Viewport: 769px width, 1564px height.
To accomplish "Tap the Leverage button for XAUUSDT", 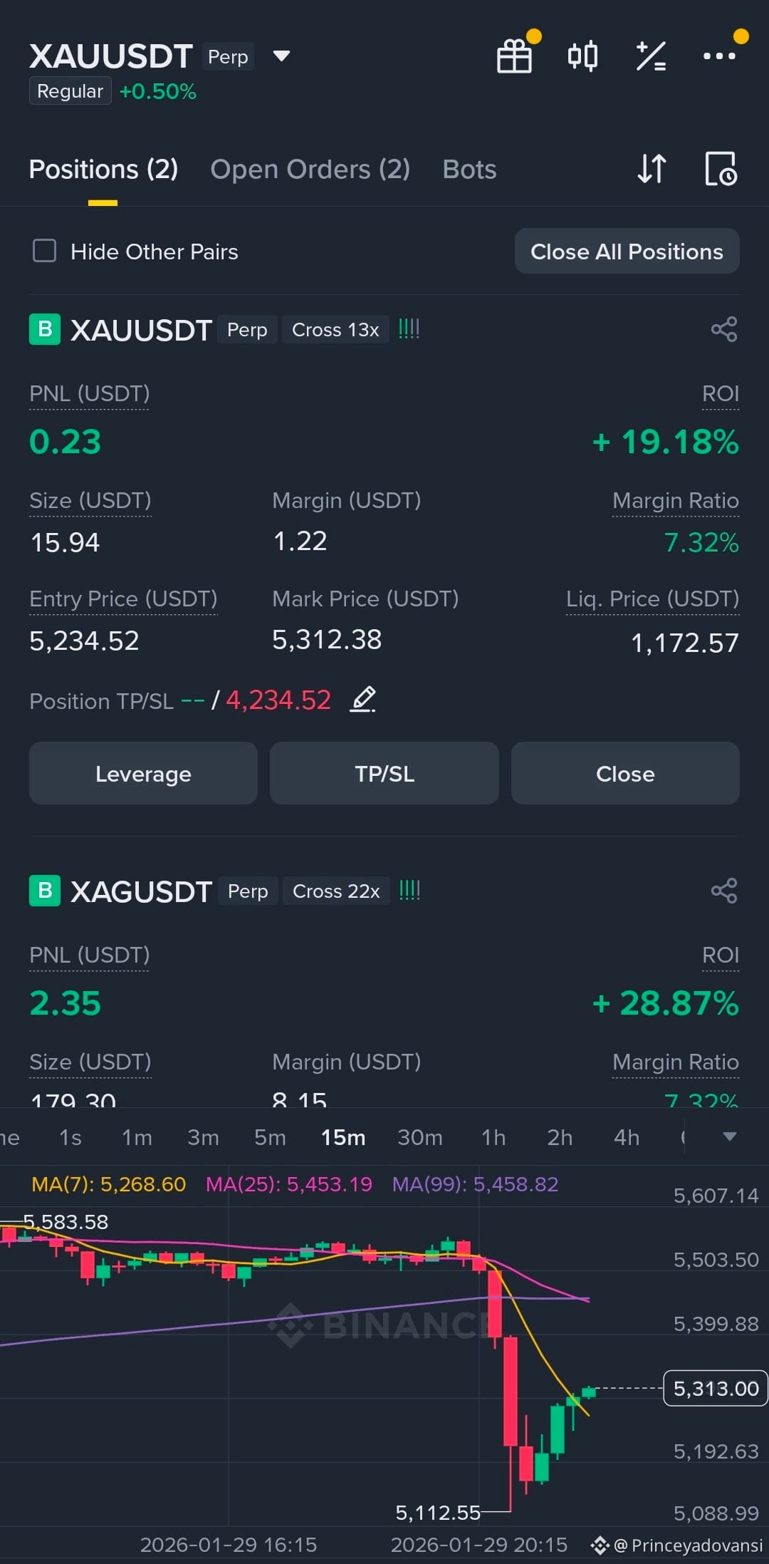I will click(x=143, y=773).
